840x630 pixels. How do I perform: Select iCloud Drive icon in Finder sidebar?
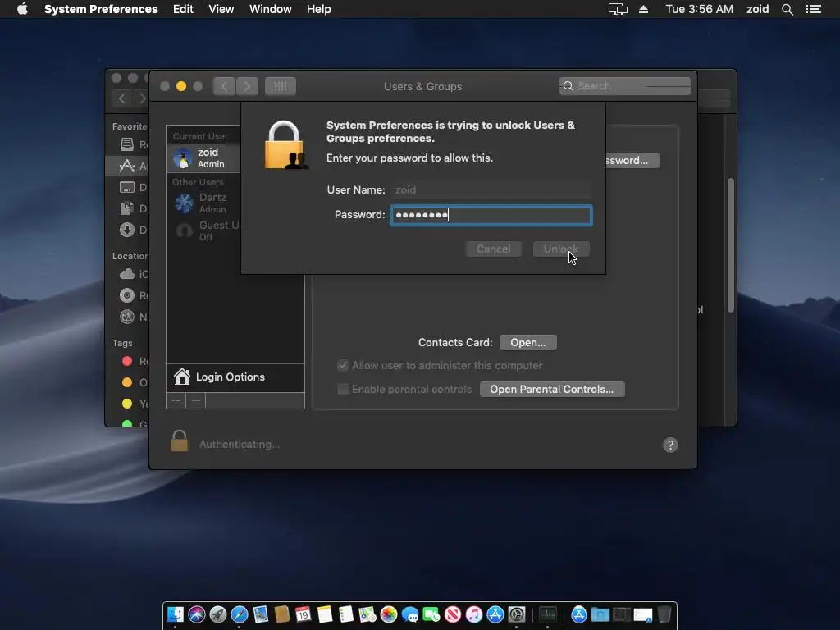(x=127, y=274)
